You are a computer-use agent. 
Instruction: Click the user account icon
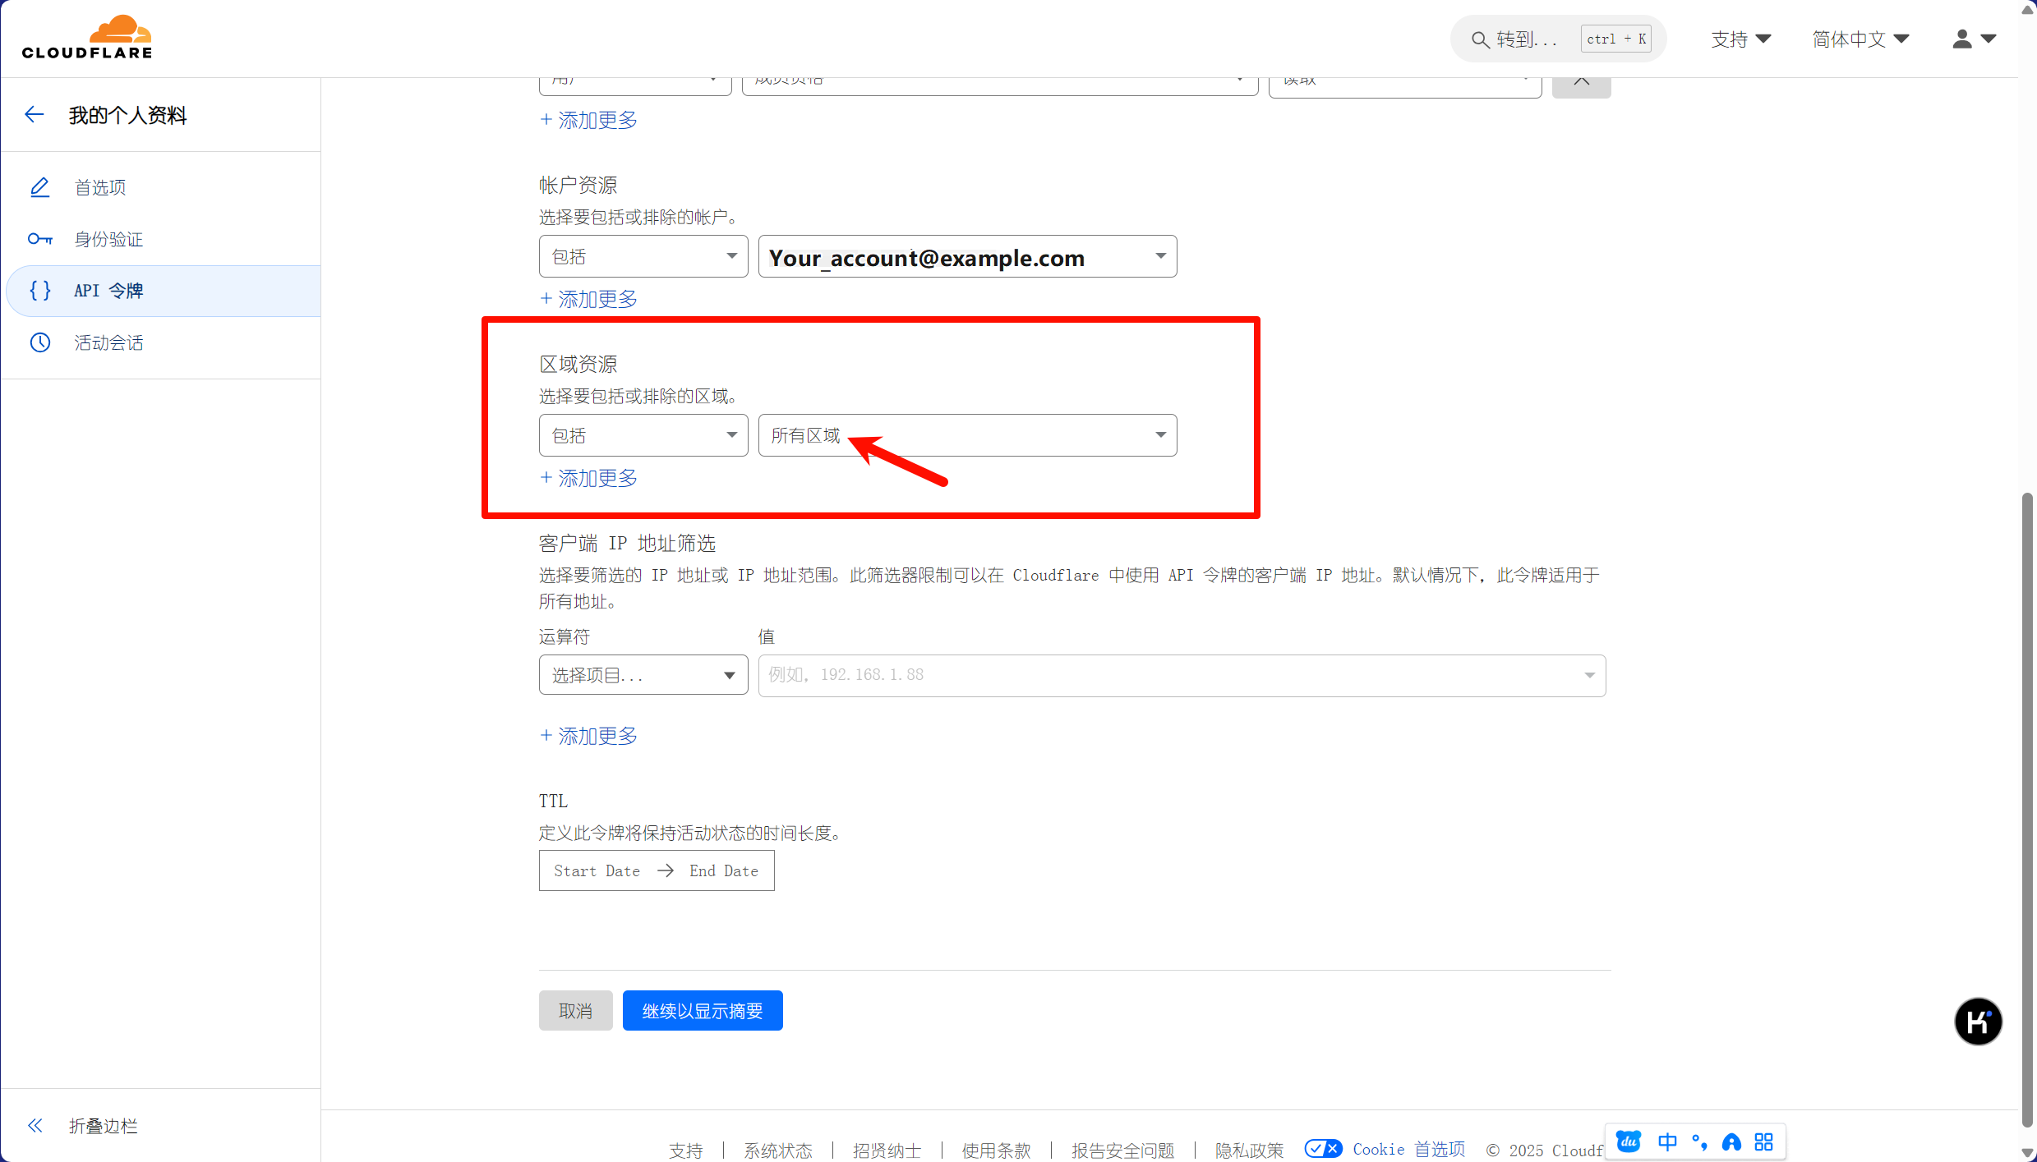point(1962,39)
